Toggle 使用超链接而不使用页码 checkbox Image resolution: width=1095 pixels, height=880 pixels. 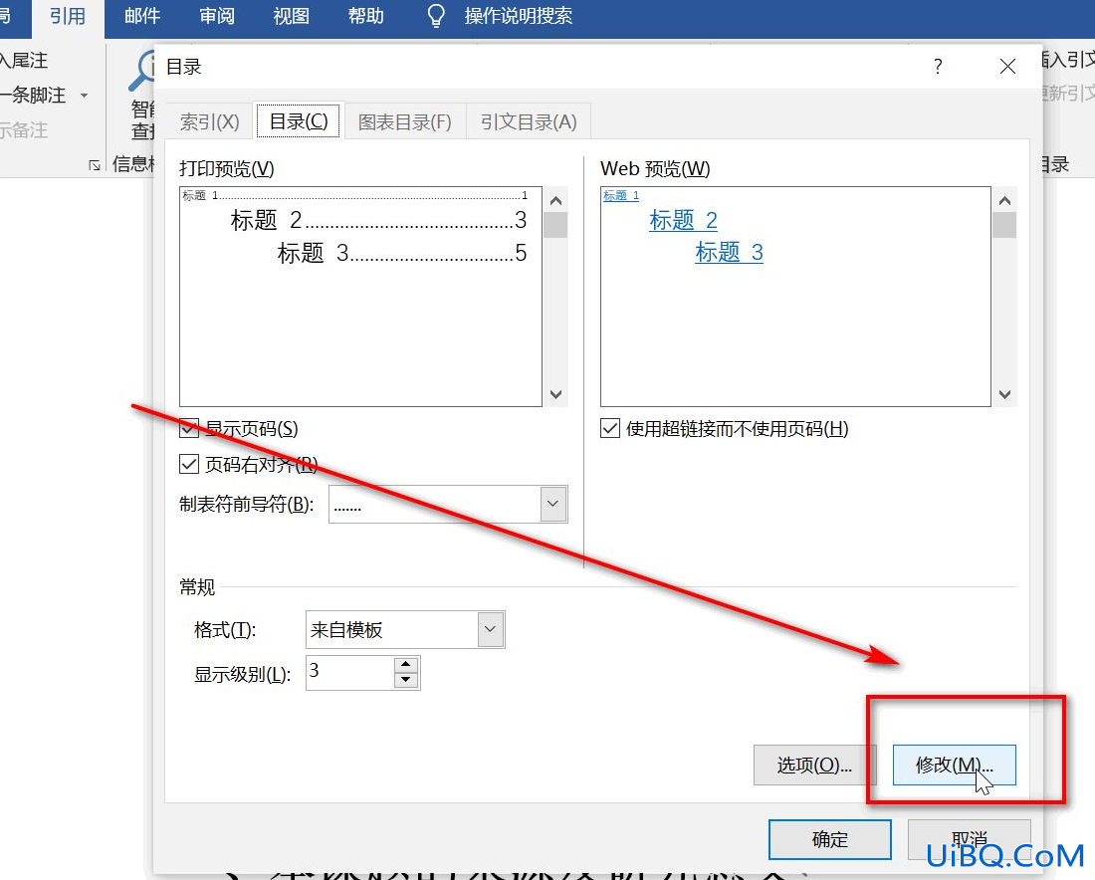pos(609,428)
